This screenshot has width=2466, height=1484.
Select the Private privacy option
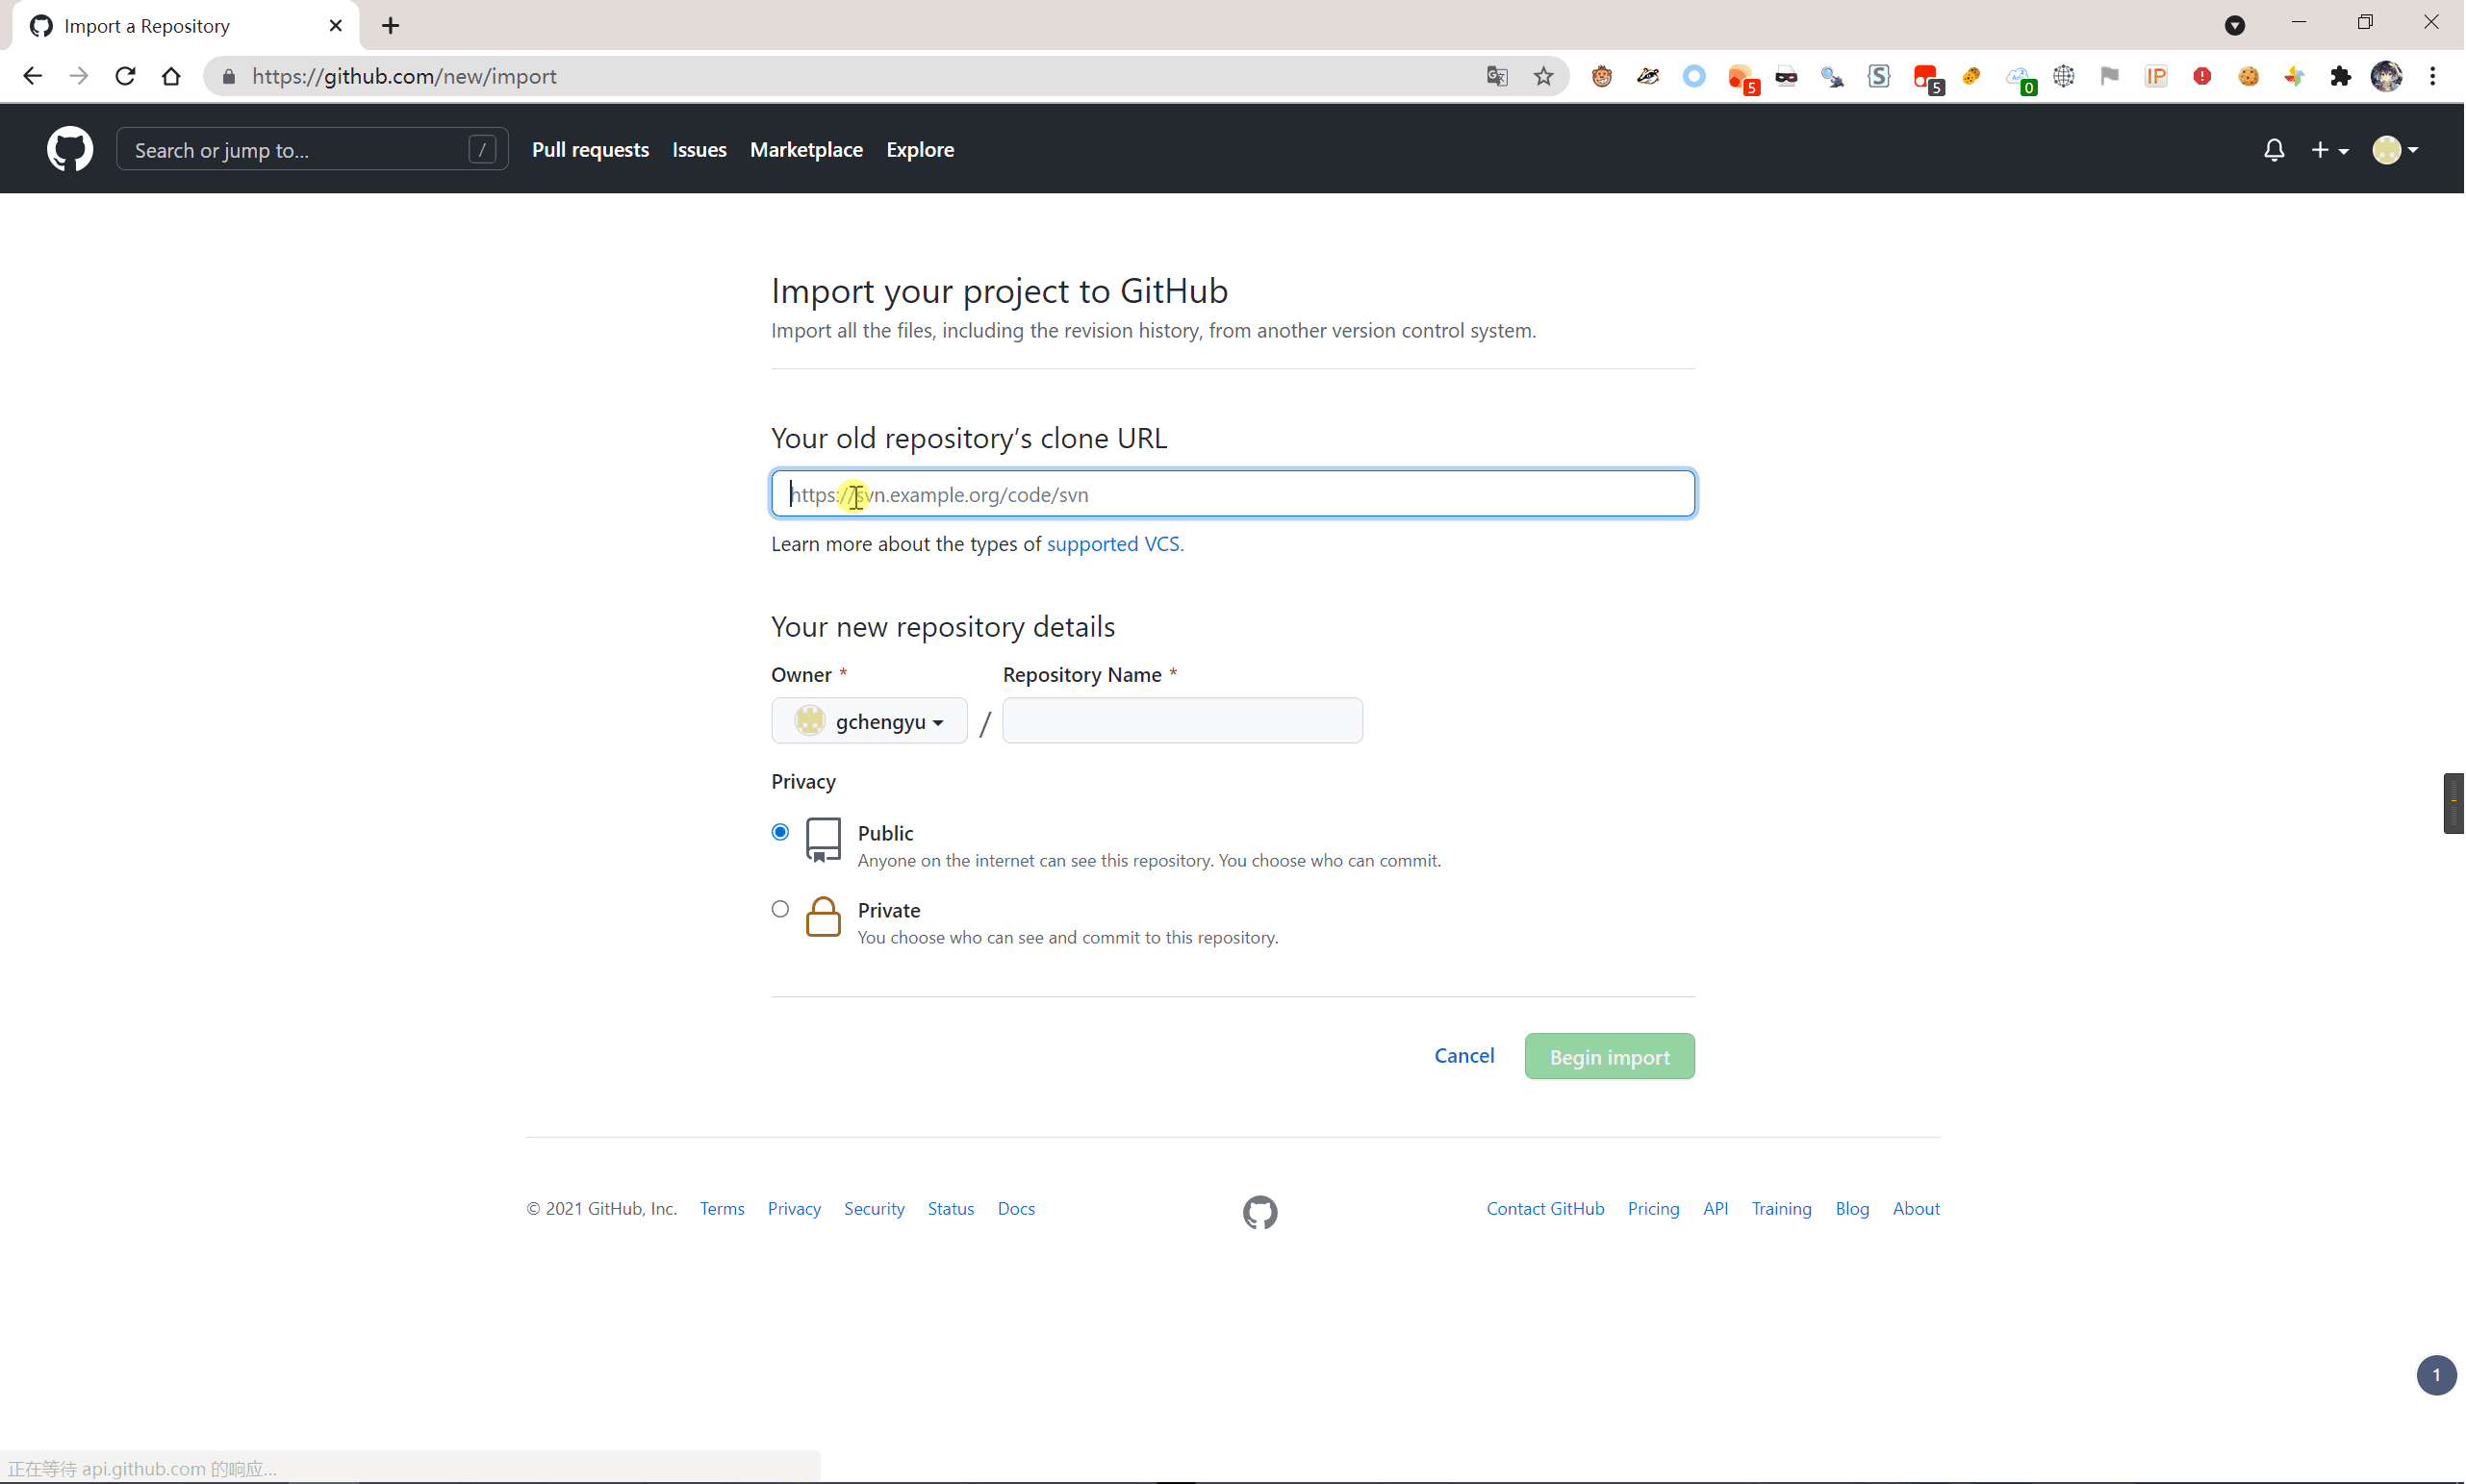click(780, 908)
